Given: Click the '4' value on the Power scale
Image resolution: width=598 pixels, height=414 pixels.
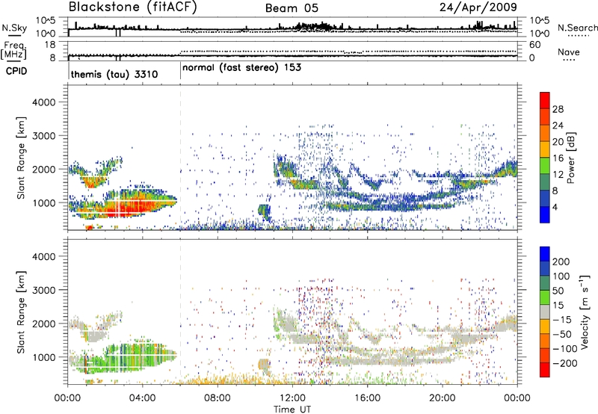Looking at the screenshot, I should [x=555, y=208].
